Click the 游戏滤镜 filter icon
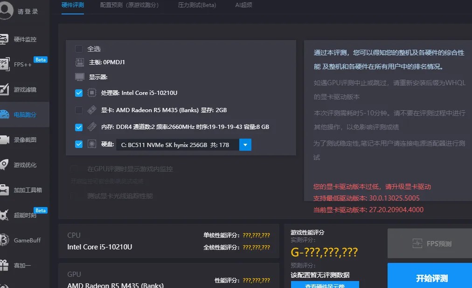The height and width of the screenshot is (288, 472). [4, 89]
